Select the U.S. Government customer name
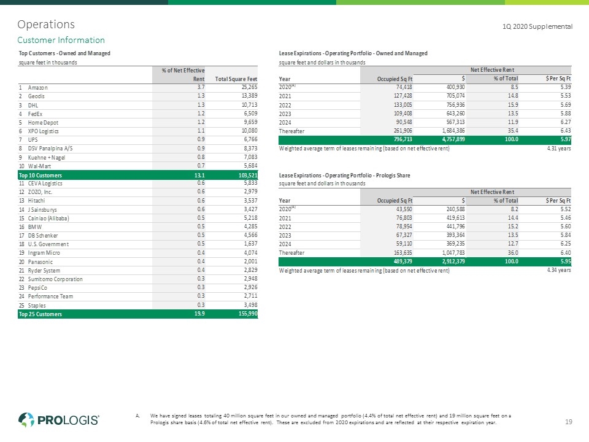The height and width of the screenshot is (442, 589). [x=48, y=244]
